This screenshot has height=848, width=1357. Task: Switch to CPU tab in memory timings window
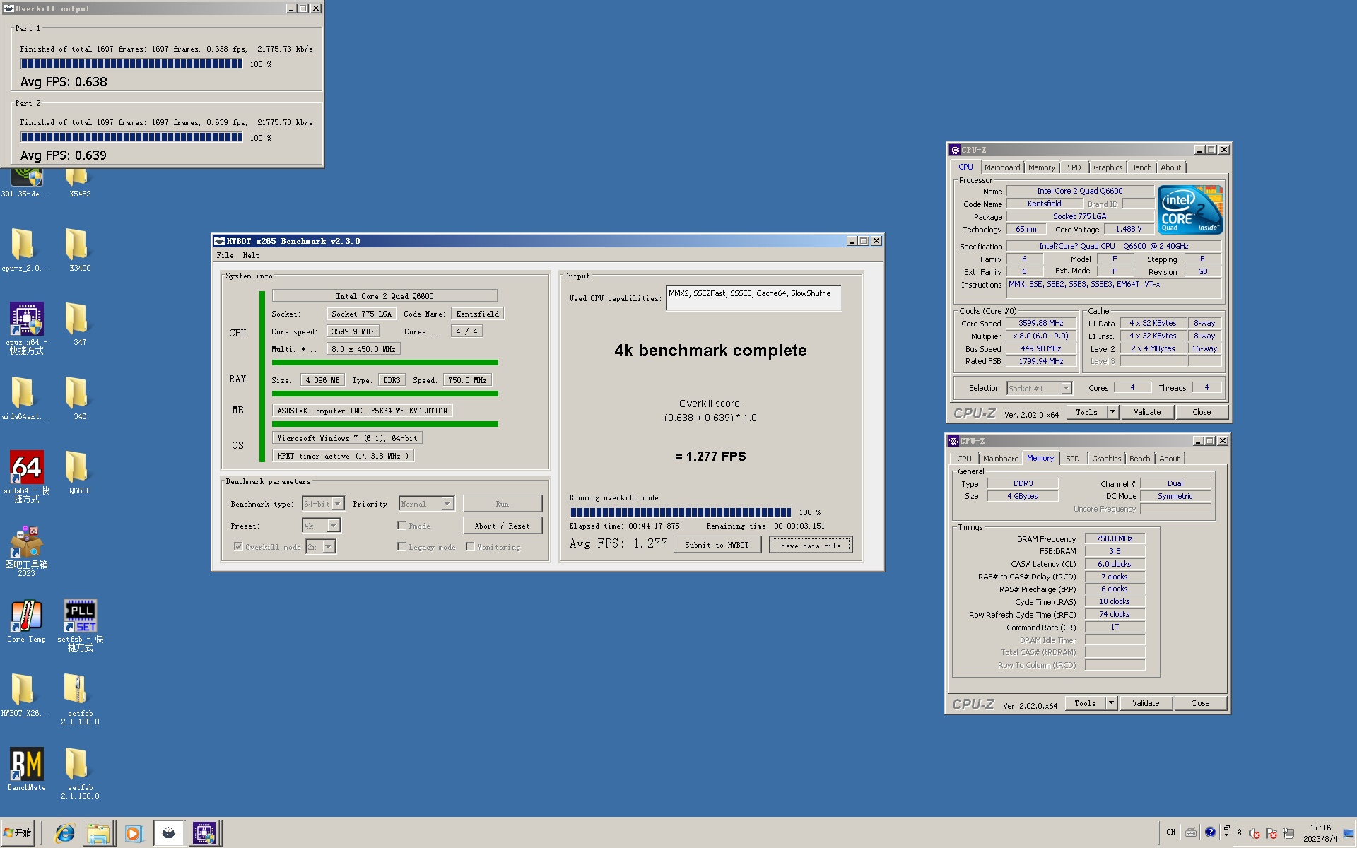click(x=964, y=459)
